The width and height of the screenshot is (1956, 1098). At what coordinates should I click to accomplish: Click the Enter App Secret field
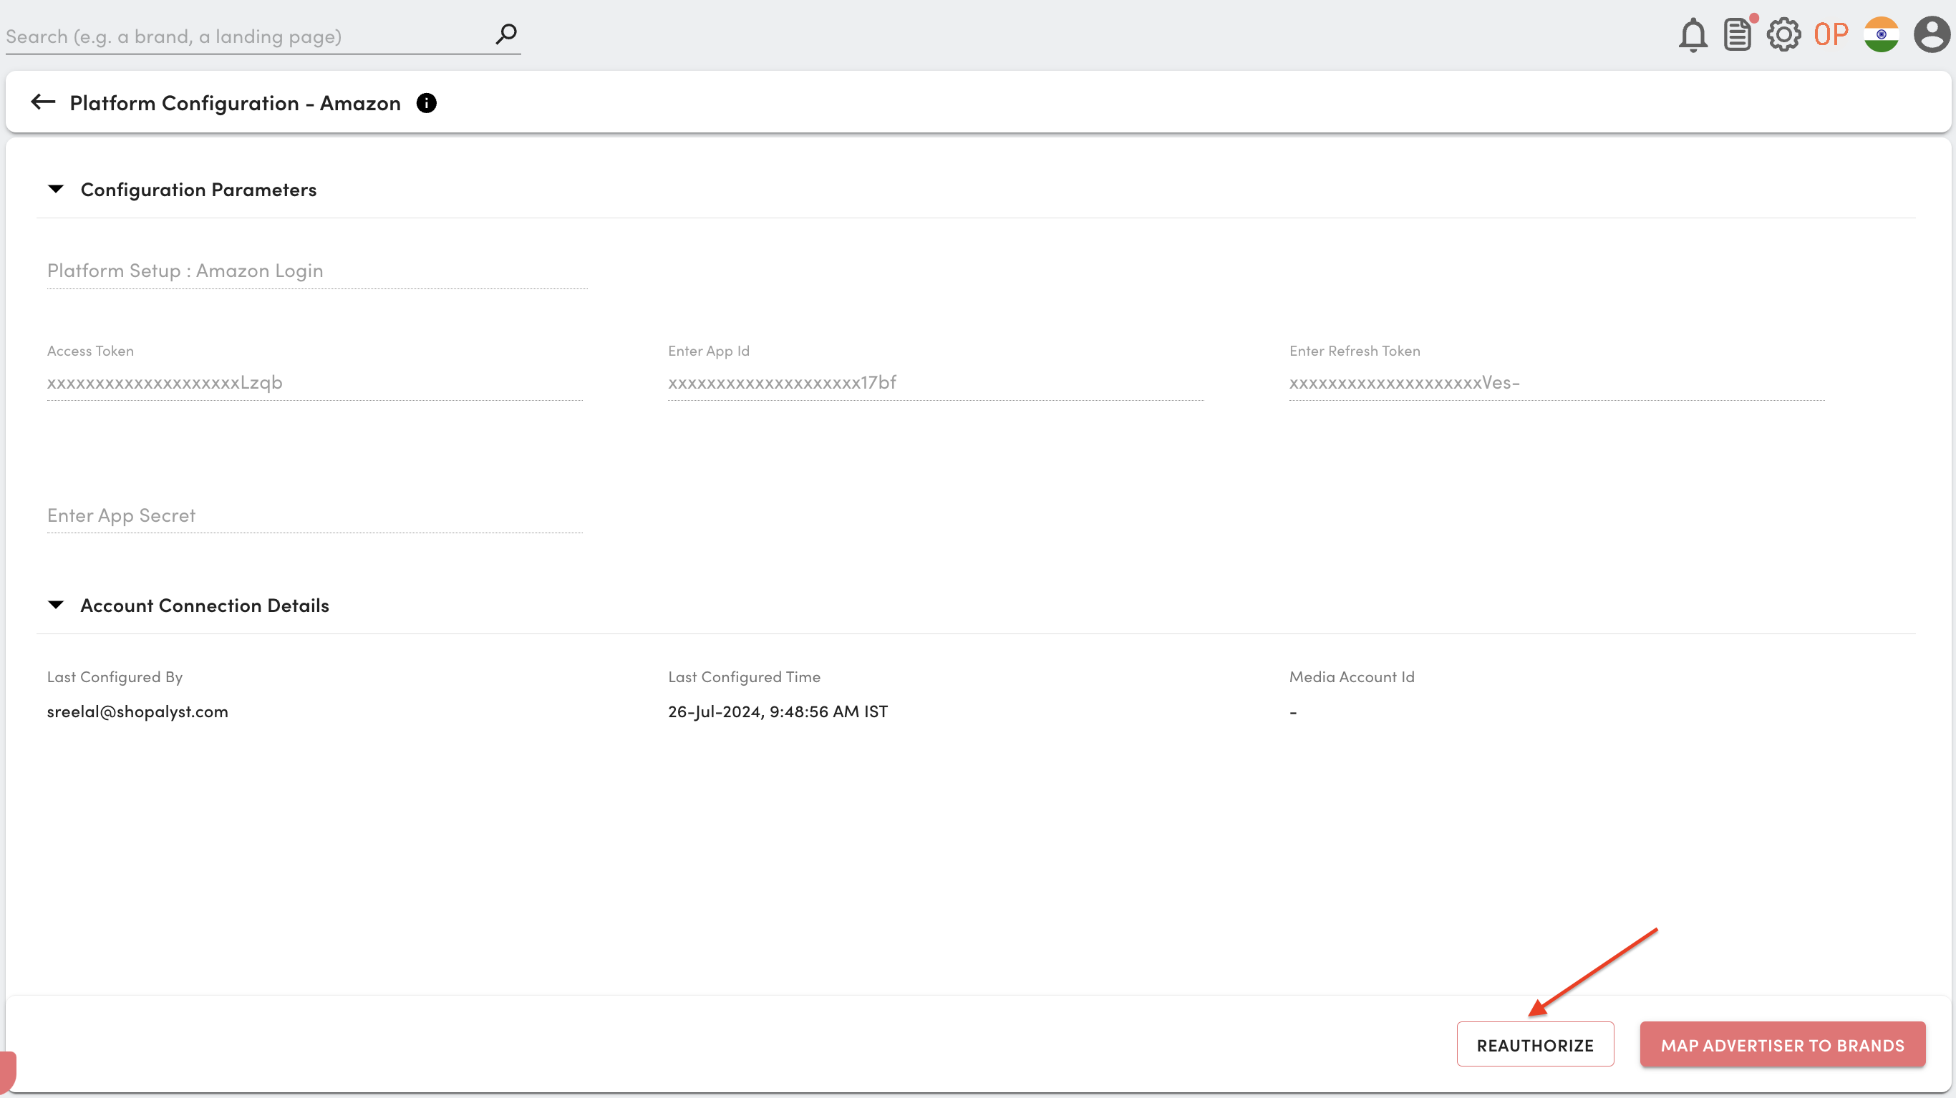pyautogui.click(x=314, y=515)
